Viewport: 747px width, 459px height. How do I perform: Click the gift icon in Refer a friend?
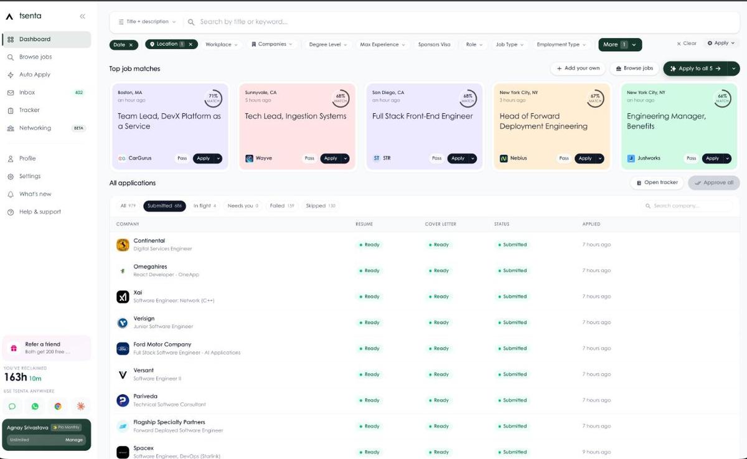(14, 348)
